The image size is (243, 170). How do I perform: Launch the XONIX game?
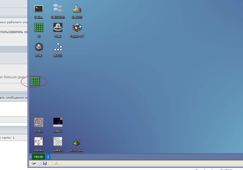pyautogui.click(x=58, y=123)
